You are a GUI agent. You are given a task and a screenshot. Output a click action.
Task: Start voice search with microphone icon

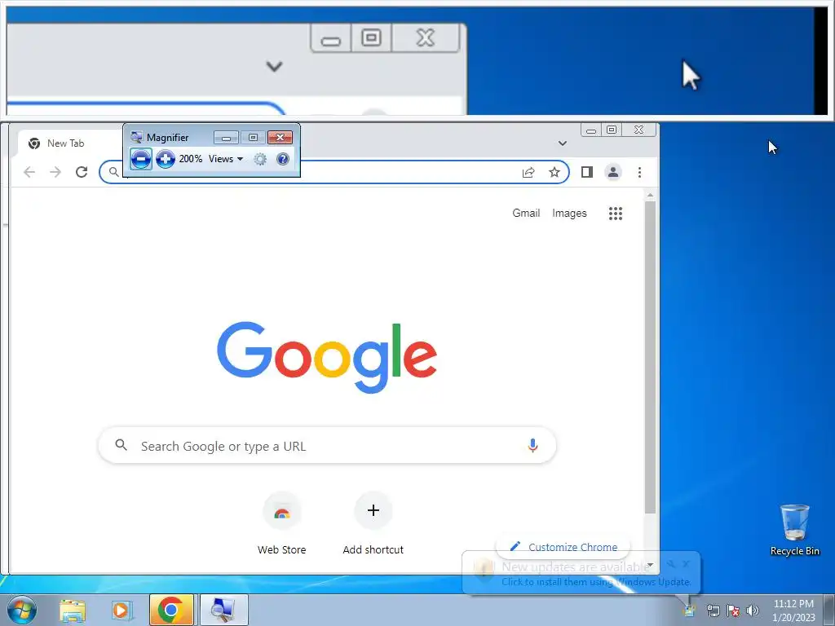point(532,446)
